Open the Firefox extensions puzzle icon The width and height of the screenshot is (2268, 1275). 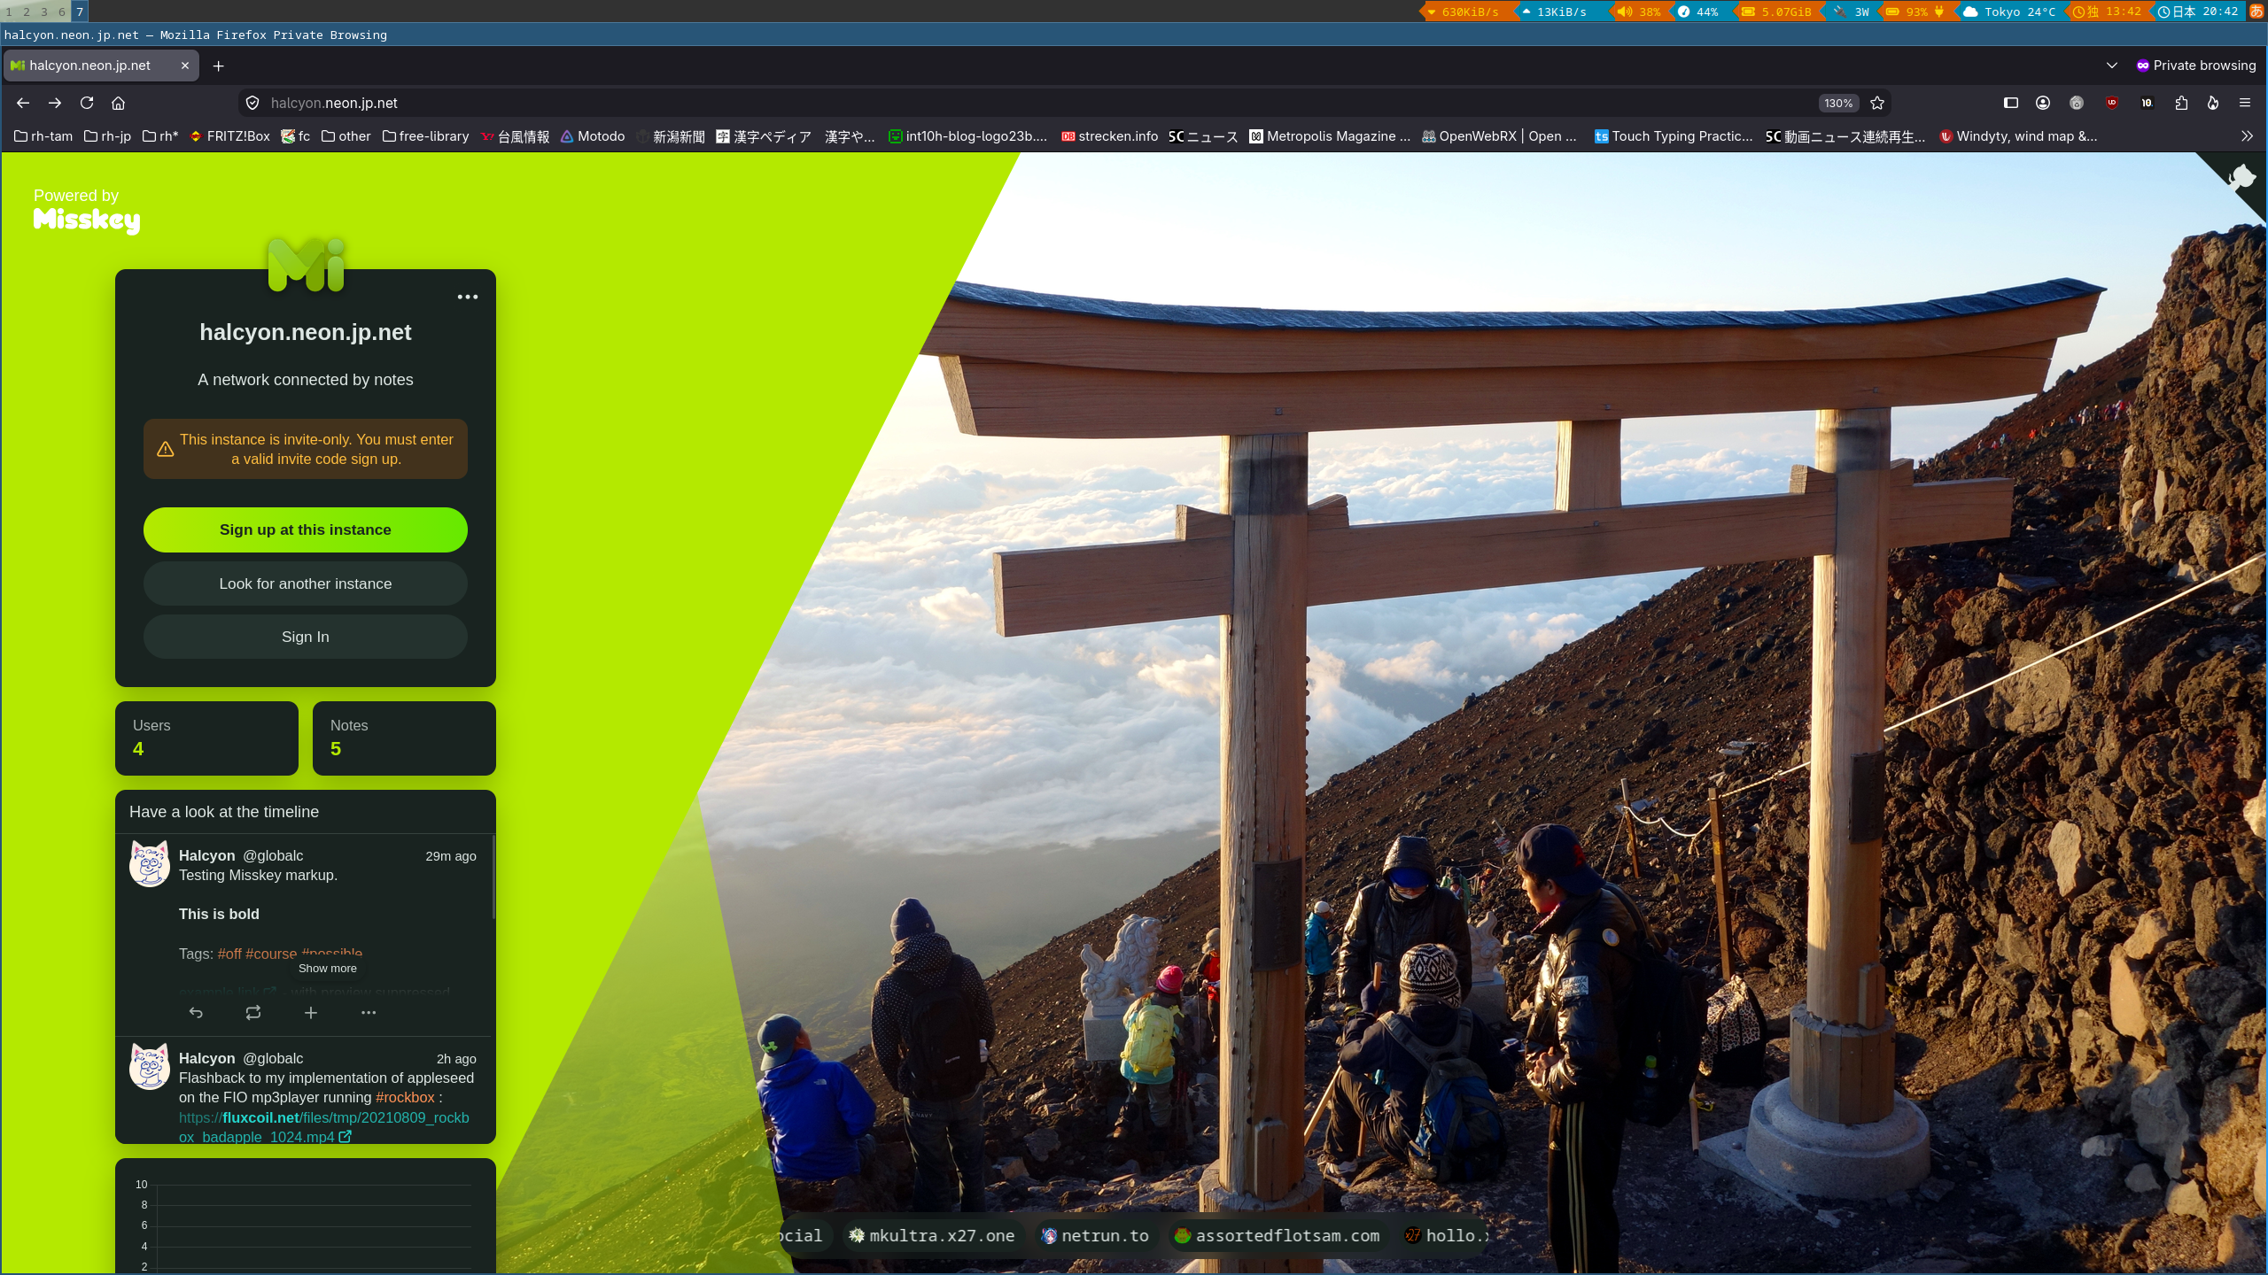click(2181, 103)
